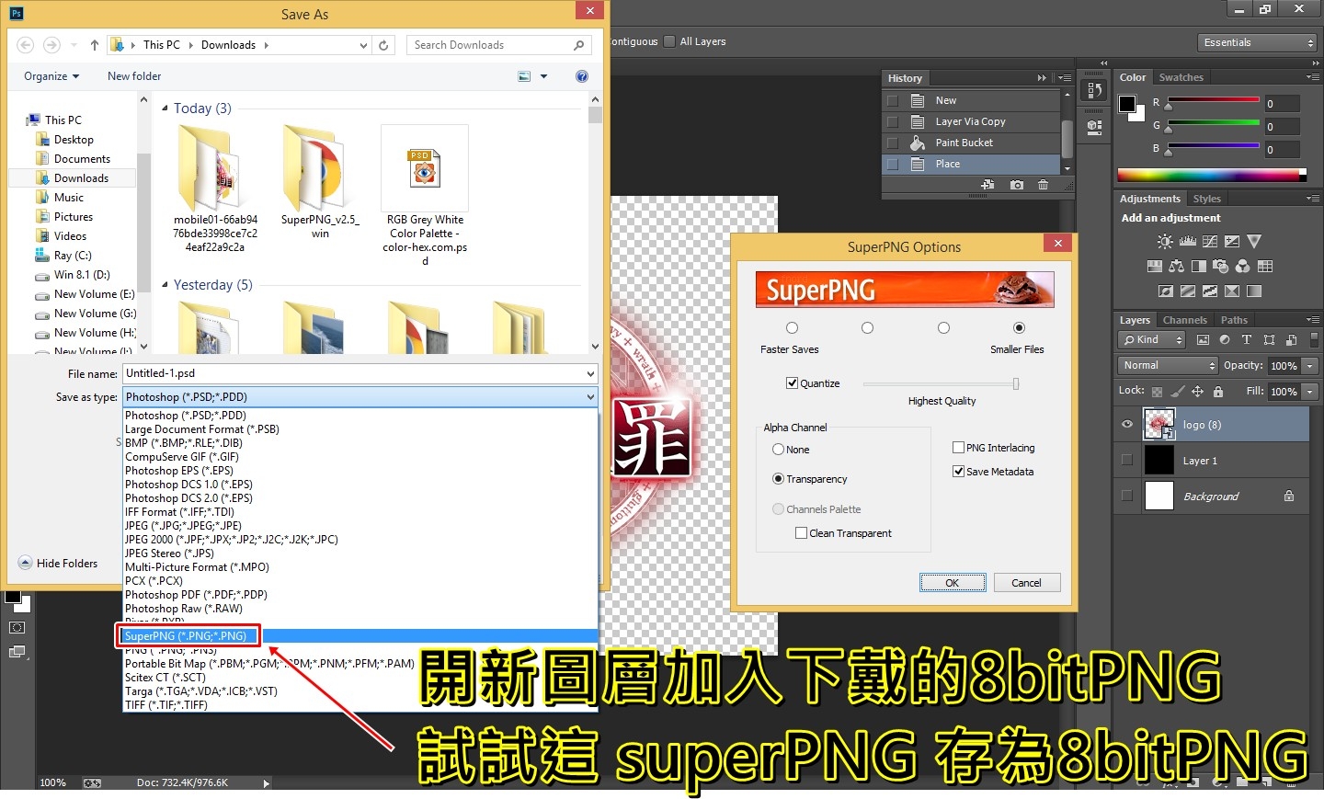Screen dimensions: 1324x799
Task: Open the Normal blend mode dropdown
Action: [x=1167, y=366]
